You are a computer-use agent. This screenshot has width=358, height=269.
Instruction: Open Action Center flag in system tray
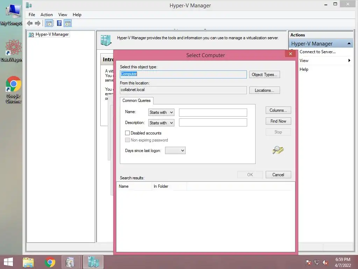coord(308,262)
